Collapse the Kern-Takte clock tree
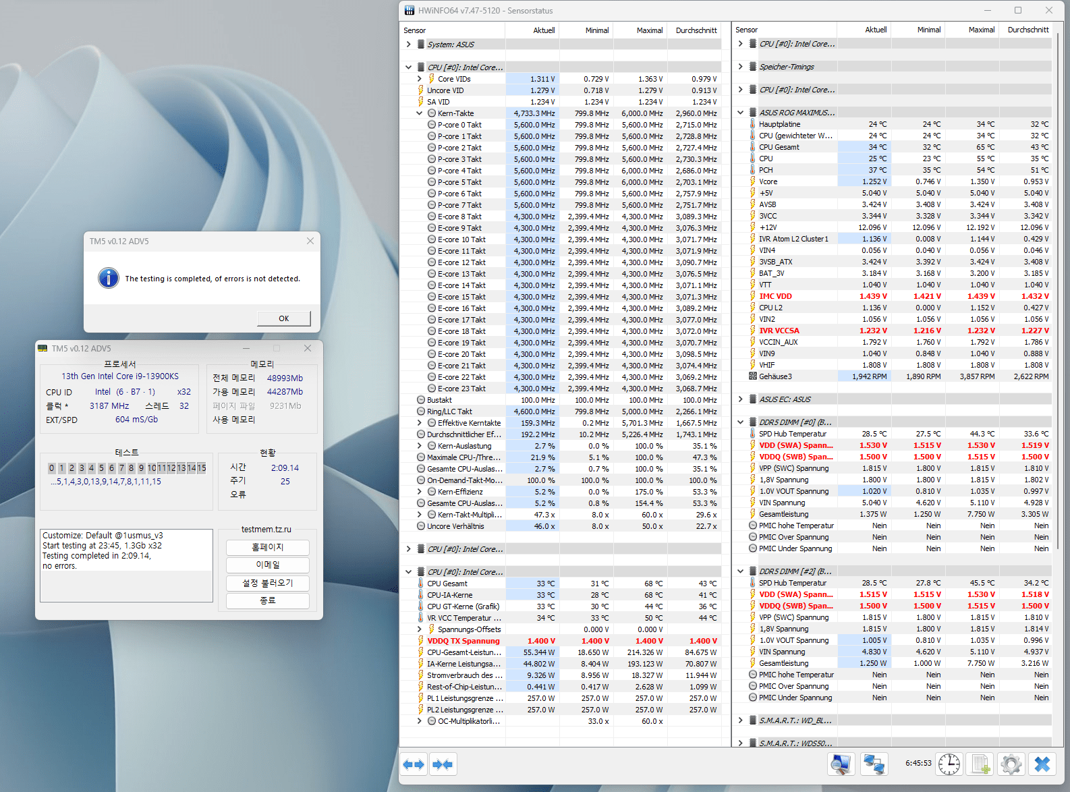The image size is (1070, 792). pyautogui.click(x=419, y=113)
